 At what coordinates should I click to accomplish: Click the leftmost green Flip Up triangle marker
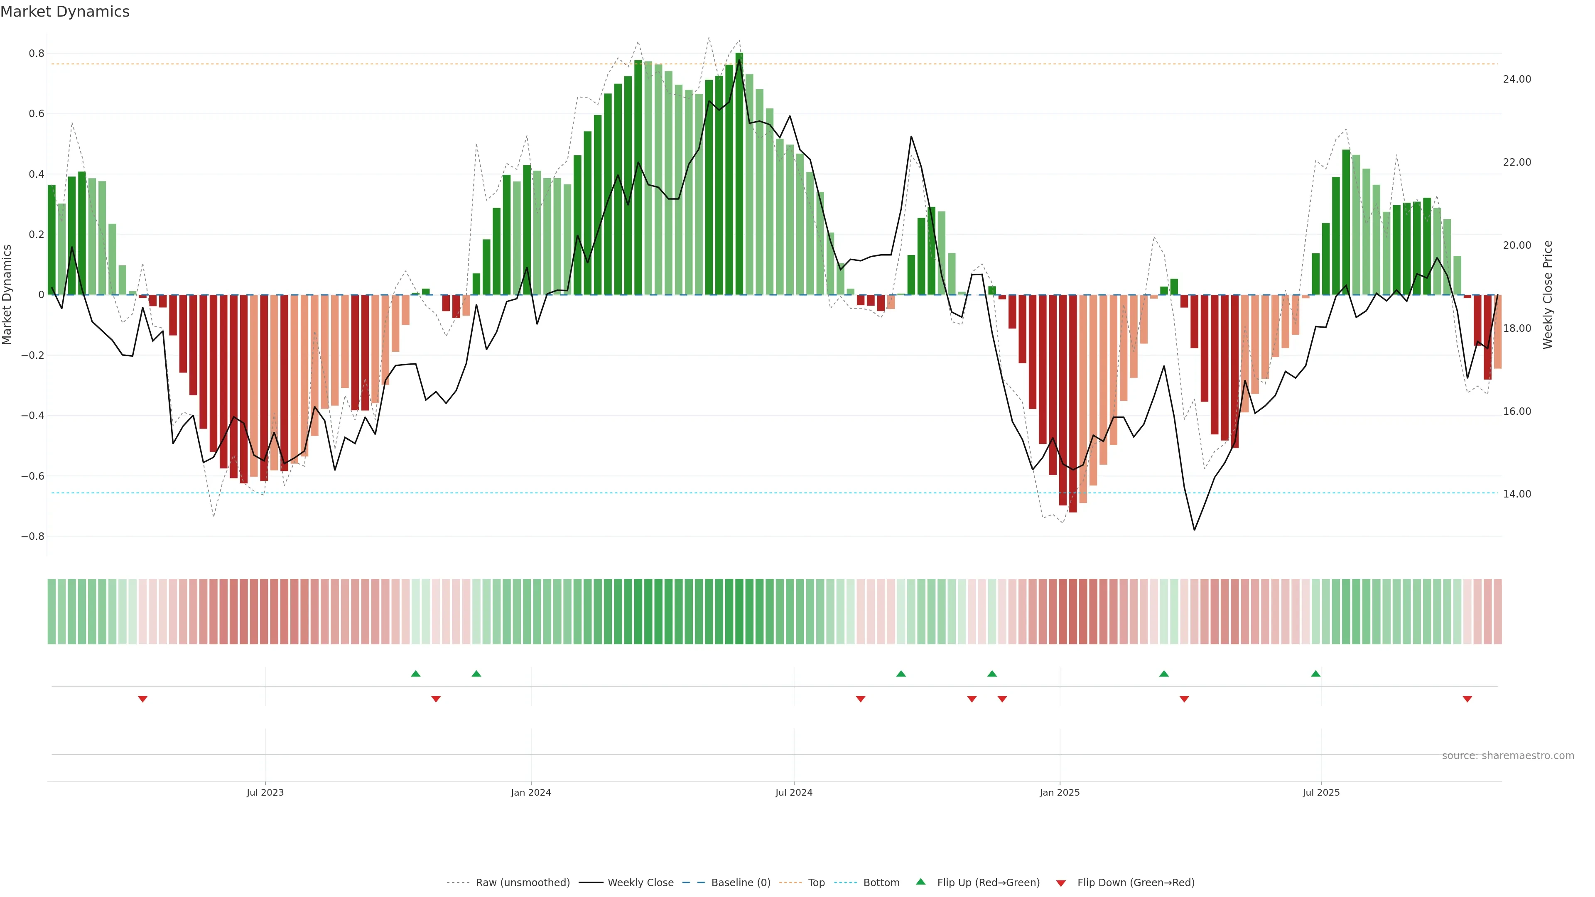[x=415, y=674]
